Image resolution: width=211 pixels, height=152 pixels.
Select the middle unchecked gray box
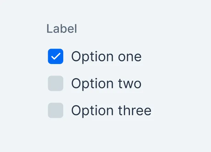click(55, 84)
